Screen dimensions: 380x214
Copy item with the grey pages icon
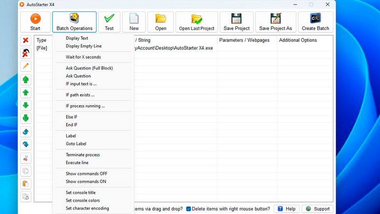pos(26,171)
